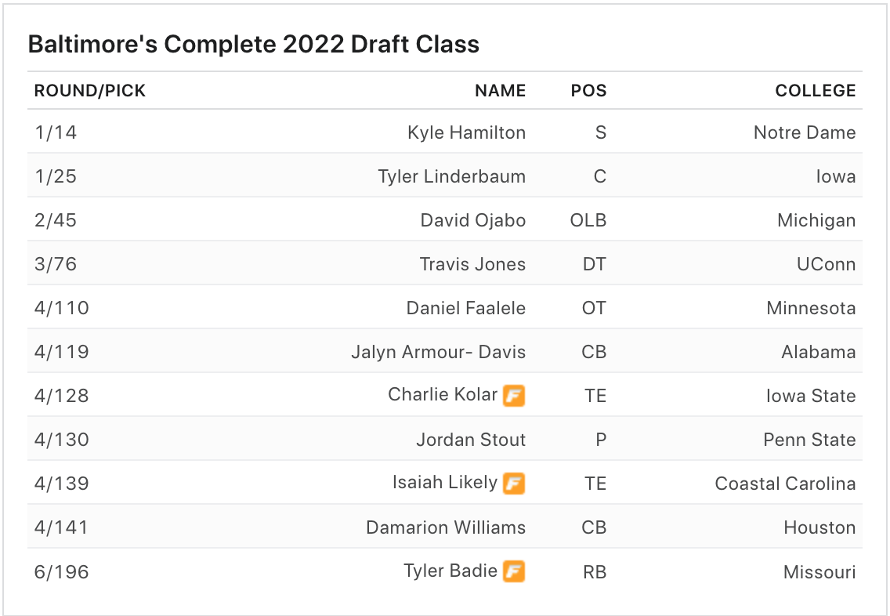Select the Charlie Kolar name text
Screen dimensions: 890x616
point(443,395)
